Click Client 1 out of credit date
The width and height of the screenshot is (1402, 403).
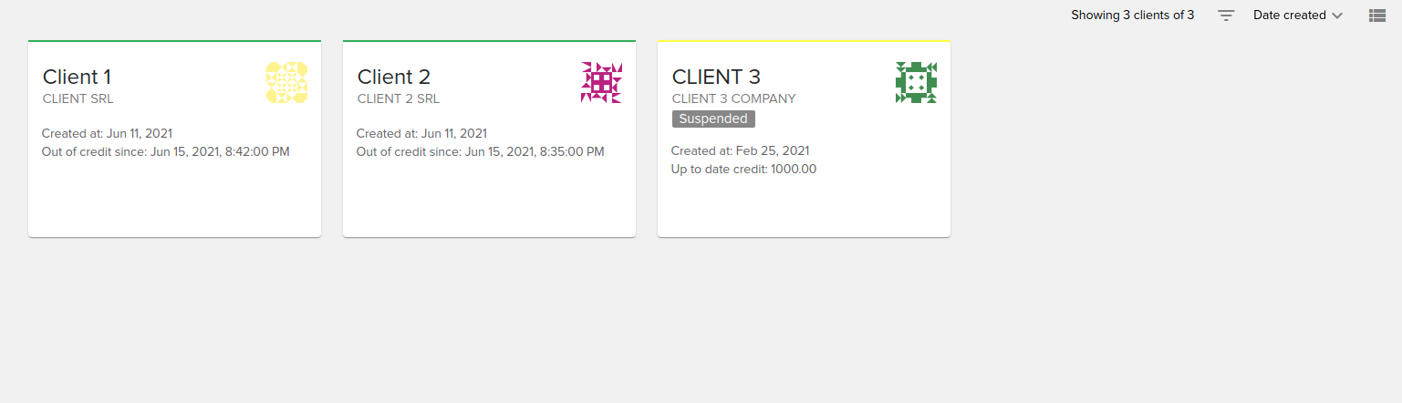pos(165,151)
